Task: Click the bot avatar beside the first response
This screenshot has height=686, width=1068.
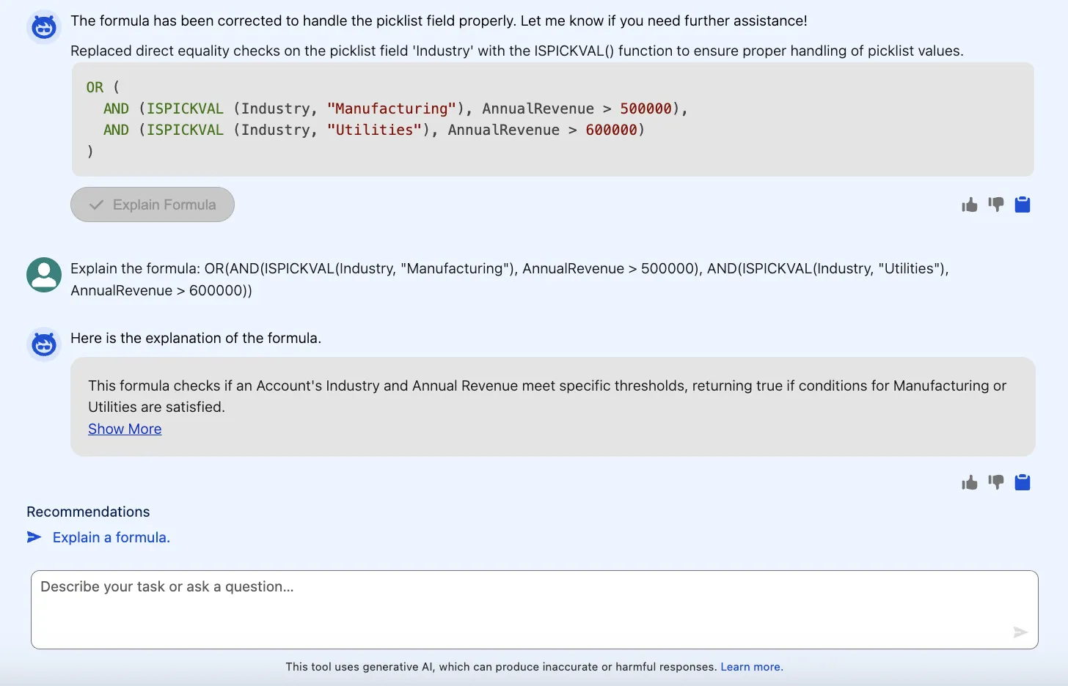Action: click(44, 28)
